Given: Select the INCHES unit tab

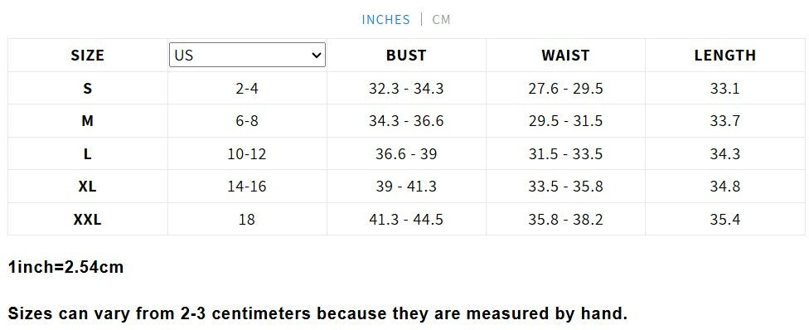Looking at the screenshot, I should click(x=385, y=20).
